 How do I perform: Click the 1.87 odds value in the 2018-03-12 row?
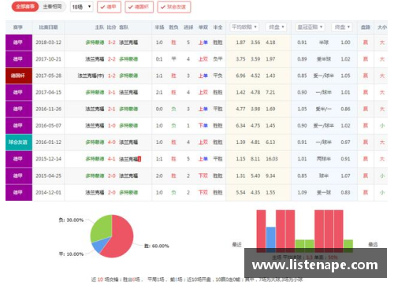pos(240,43)
